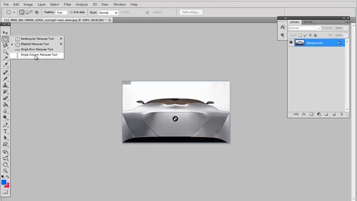Open the Paragraph panel icon
The height and width of the screenshot is (201, 357).
(282, 35)
